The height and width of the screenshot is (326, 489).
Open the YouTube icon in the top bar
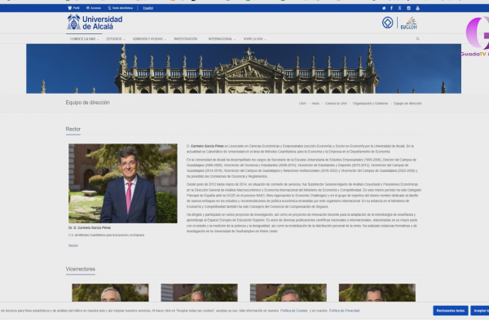(x=417, y=8)
